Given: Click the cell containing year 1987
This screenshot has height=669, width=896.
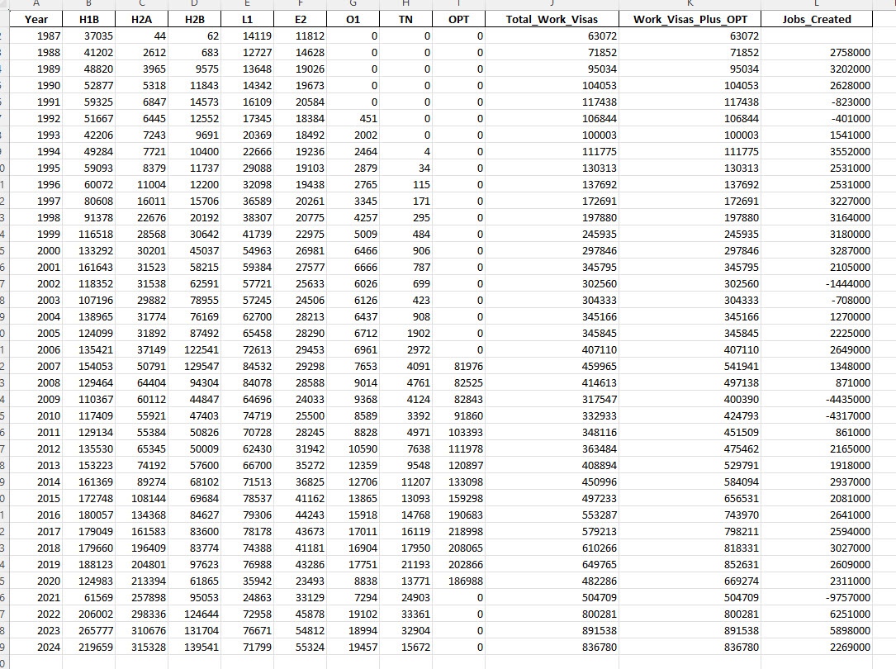Looking at the screenshot, I should pos(36,36).
